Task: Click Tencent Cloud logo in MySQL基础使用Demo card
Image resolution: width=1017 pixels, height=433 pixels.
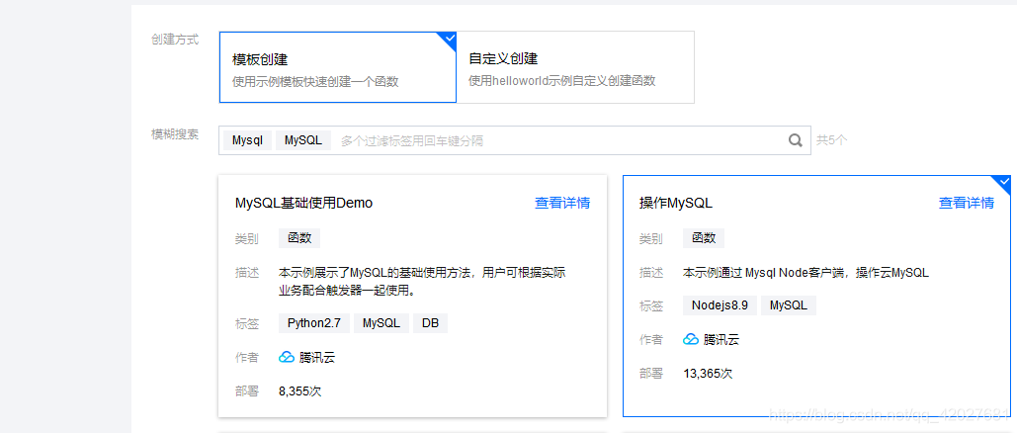Action: tap(287, 357)
